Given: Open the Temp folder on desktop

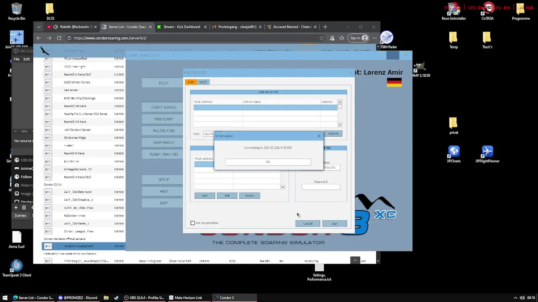Looking at the screenshot, I should coord(454,40).
